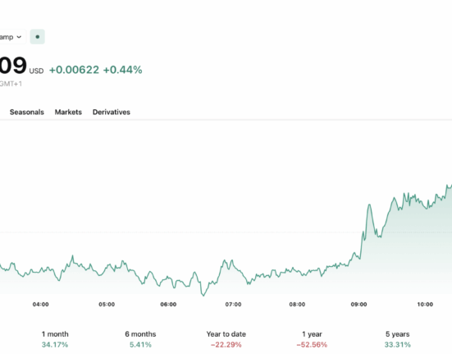Screen dimensions: 452x354
Task: Click the +0.44% price change text
Action: [x=122, y=70]
